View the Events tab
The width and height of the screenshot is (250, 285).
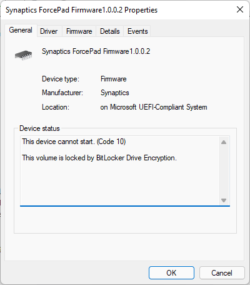tap(137, 31)
